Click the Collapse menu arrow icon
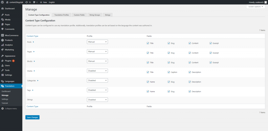 pos(2,108)
